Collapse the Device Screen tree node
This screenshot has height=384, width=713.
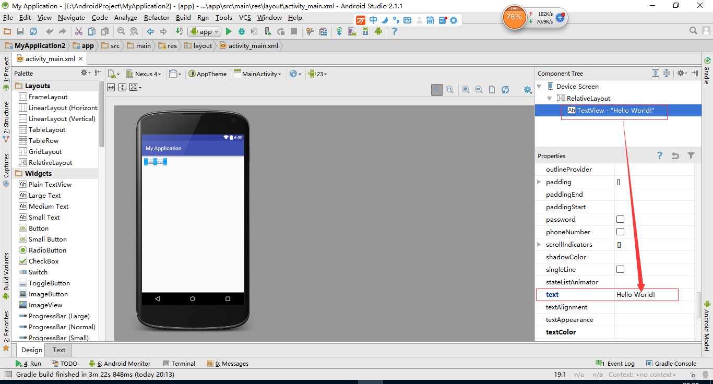[540, 86]
